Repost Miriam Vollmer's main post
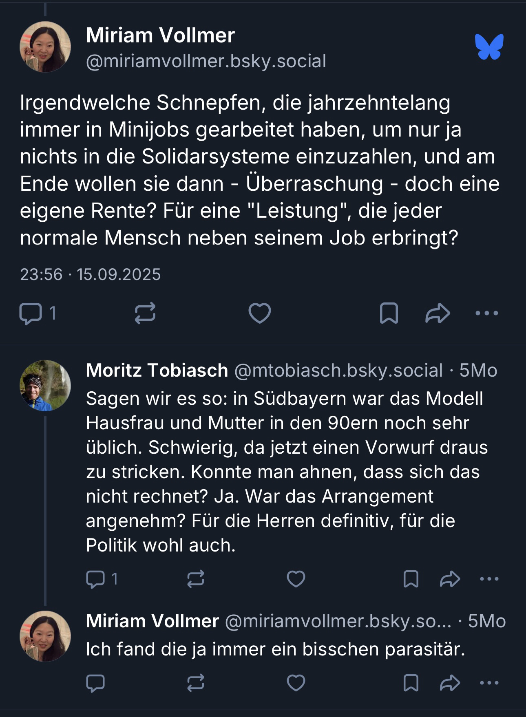This screenshot has width=526, height=717. [145, 313]
